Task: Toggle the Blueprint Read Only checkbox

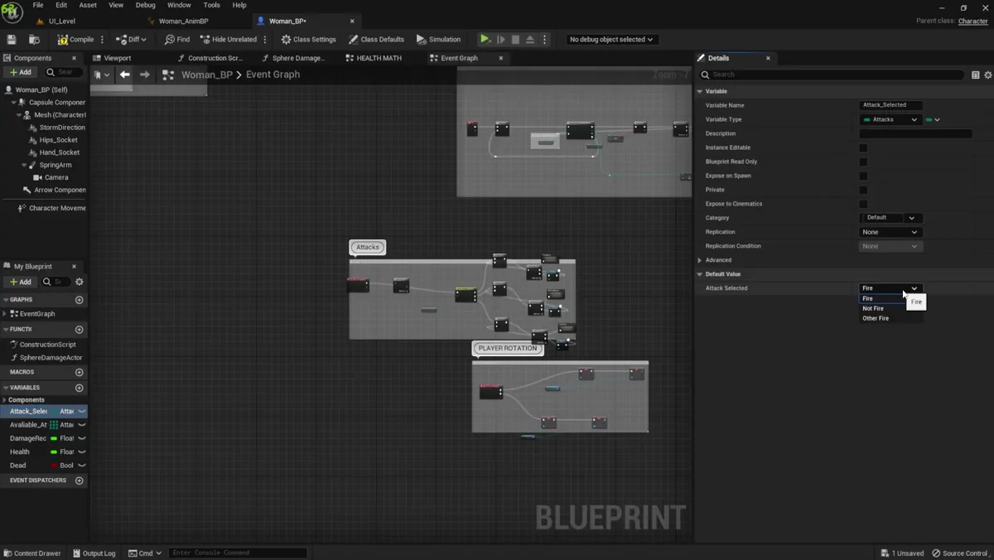Action: [x=863, y=162]
